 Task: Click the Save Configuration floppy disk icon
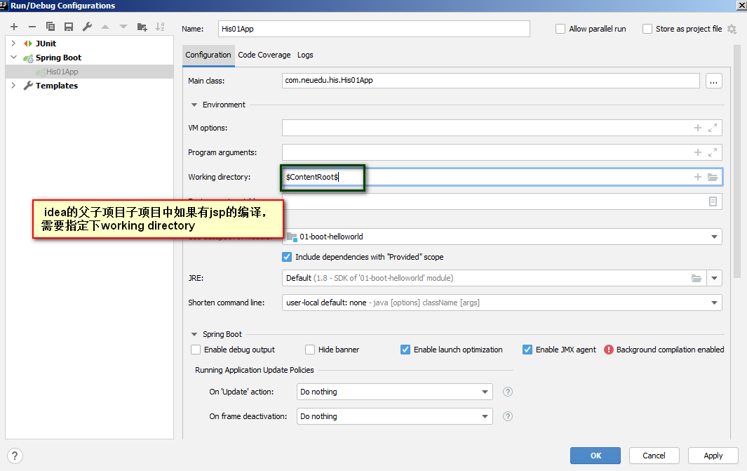(69, 27)
